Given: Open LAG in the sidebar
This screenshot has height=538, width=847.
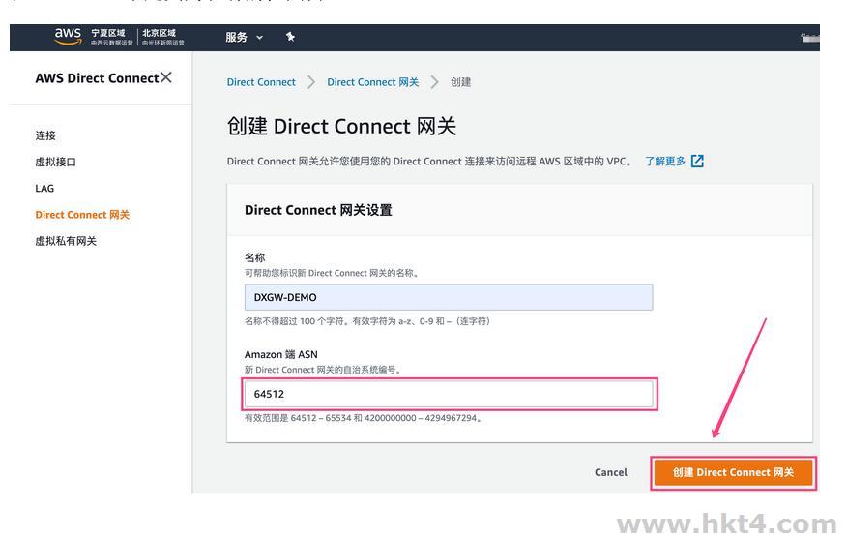Looking at the screenshot, I should (44, 188).
